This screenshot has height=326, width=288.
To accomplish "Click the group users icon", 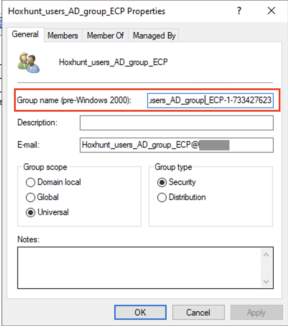I will (x=28, y=62).
